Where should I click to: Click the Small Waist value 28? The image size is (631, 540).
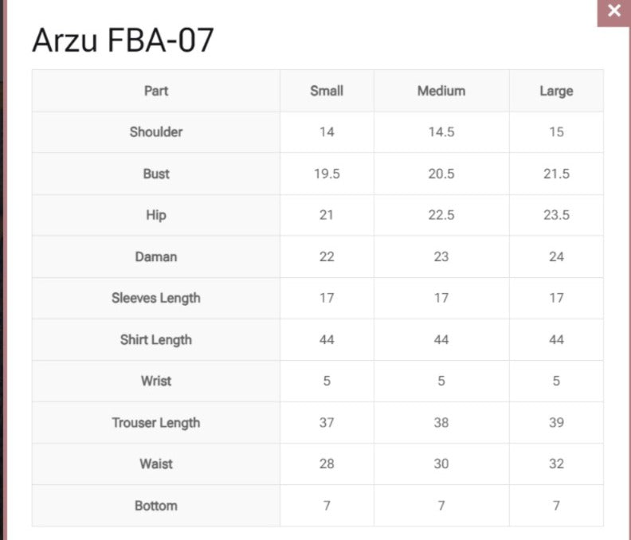(x=327, y=464)
